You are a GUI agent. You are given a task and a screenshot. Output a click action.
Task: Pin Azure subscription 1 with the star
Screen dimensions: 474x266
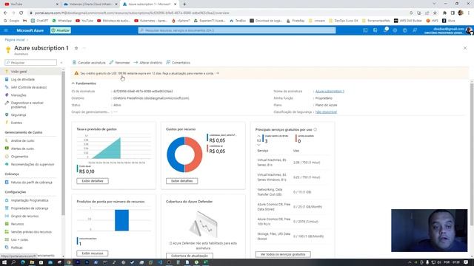[x=76, y=48]
